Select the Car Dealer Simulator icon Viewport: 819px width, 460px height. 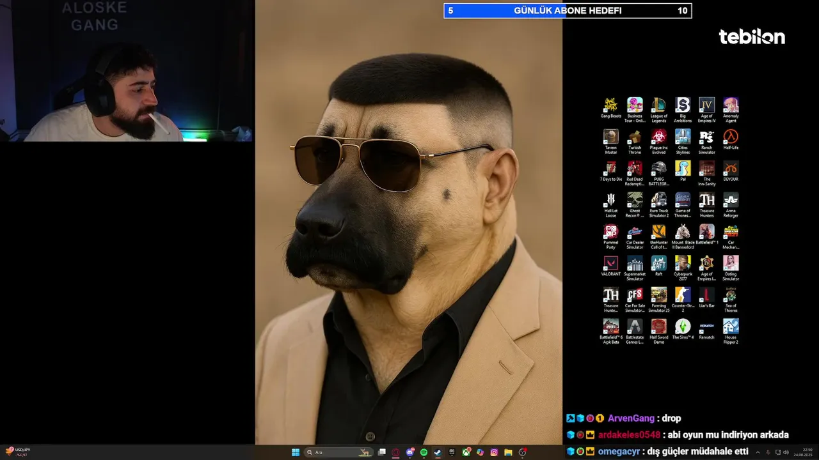coord(635,236)
